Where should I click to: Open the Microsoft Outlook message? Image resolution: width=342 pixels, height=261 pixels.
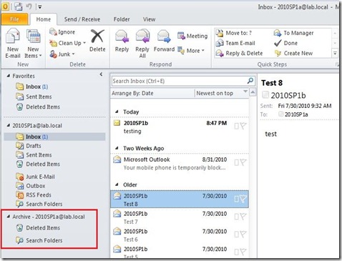tap(180, 164)
